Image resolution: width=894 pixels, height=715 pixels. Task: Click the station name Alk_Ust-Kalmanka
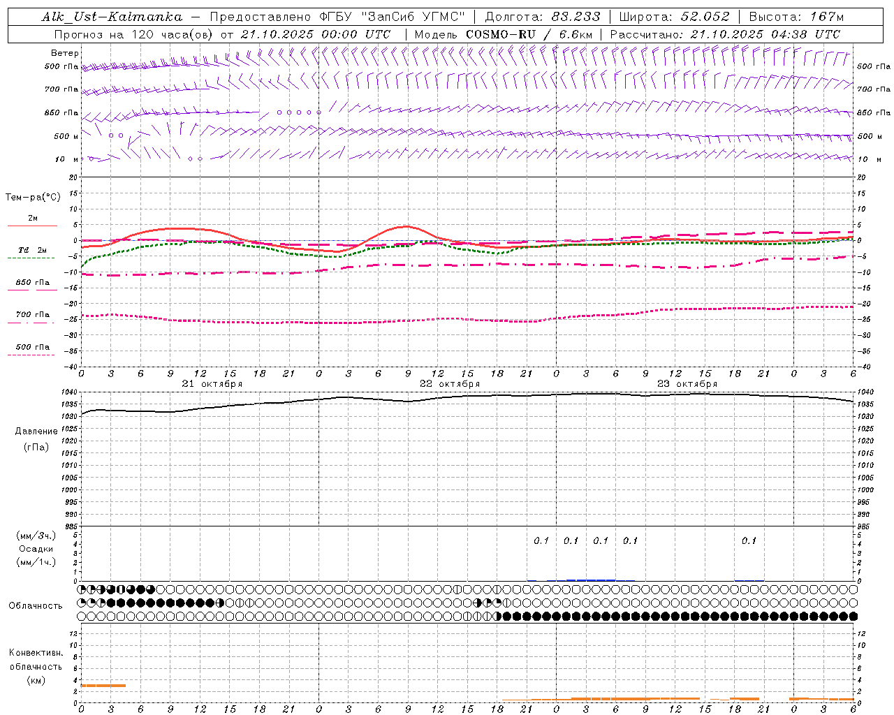coord(112,17)
